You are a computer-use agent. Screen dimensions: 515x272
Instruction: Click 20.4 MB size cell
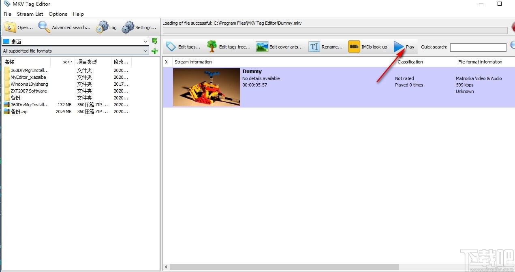64,112
